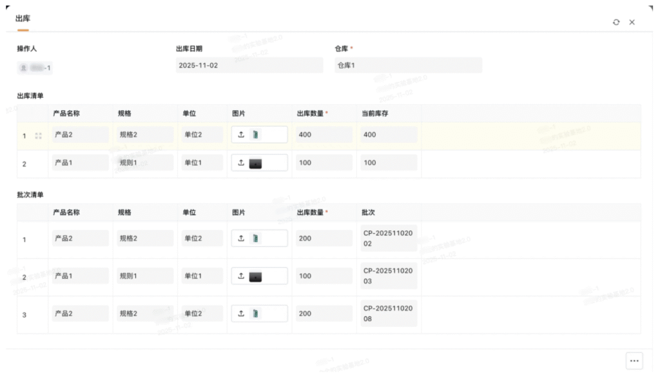Click upload icon in 批次清单 row 3
The width and height of the screenshot is (660, 376).
(241, 314)
